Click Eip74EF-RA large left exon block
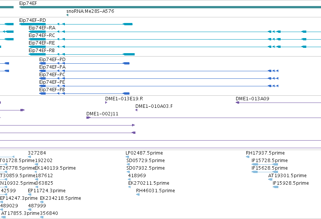The height and width of the screenshot is (219, 321). tap(37, 32)
